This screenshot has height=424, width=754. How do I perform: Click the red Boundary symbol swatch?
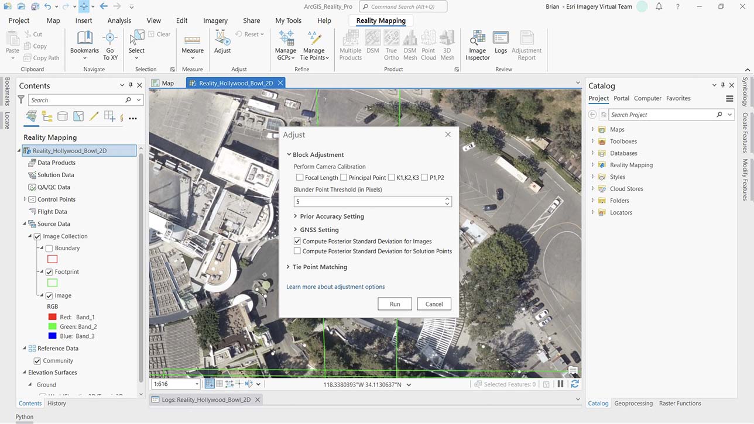pos(52,259)
